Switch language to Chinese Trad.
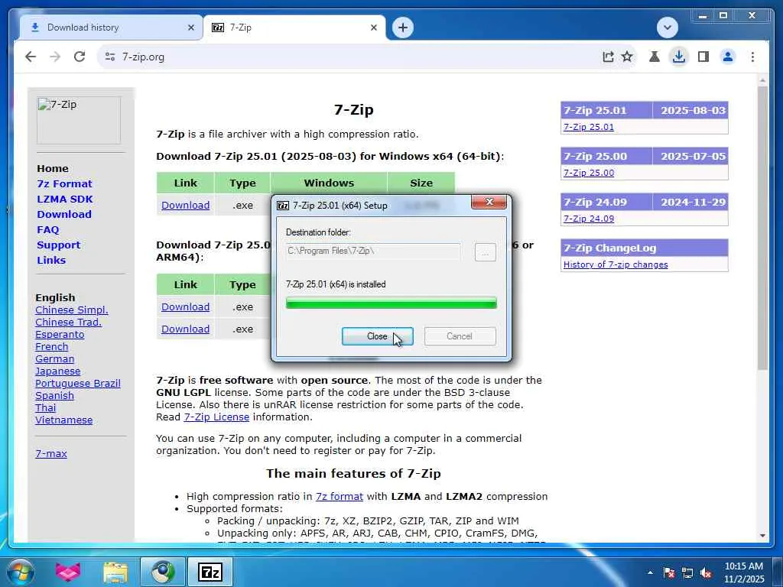 (x=68, y=323)
